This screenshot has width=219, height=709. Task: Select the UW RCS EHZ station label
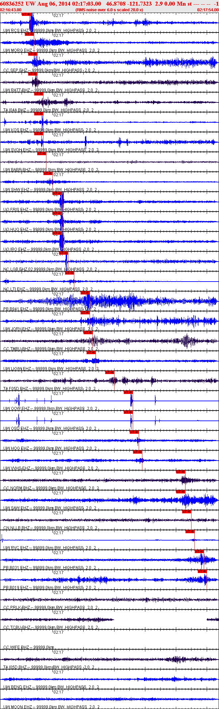(x=16, y=31)
